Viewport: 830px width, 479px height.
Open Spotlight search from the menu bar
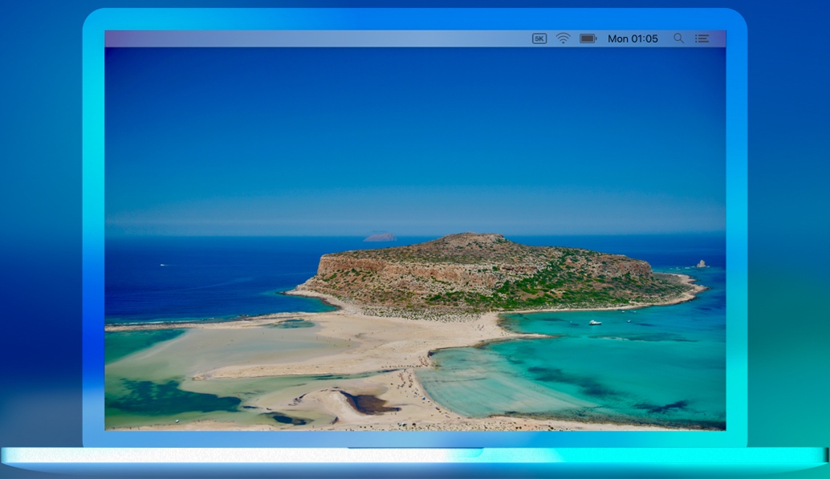[x=678, y=38]
